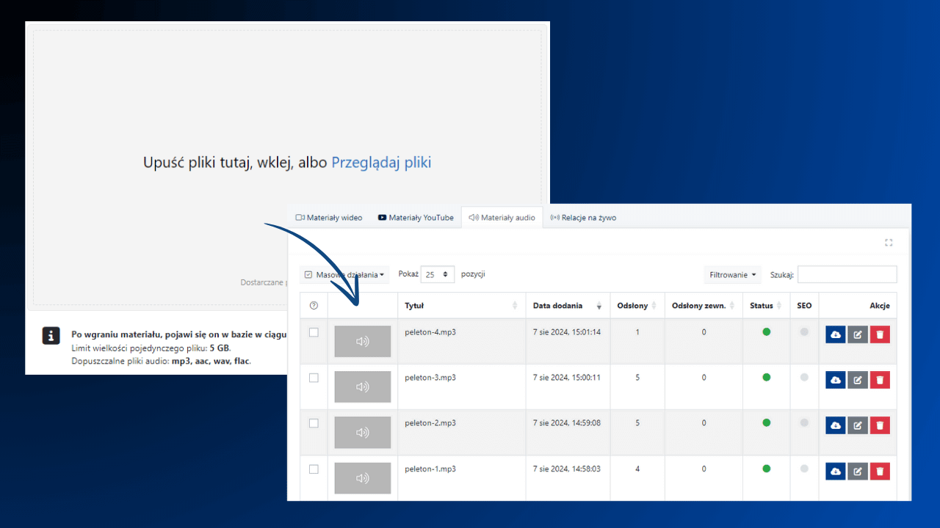Viewport: 940px width, 528px height.
Task: Edit the peleton-3.mp3 entry
Action: pyautogui.click(x=858, y=380)
